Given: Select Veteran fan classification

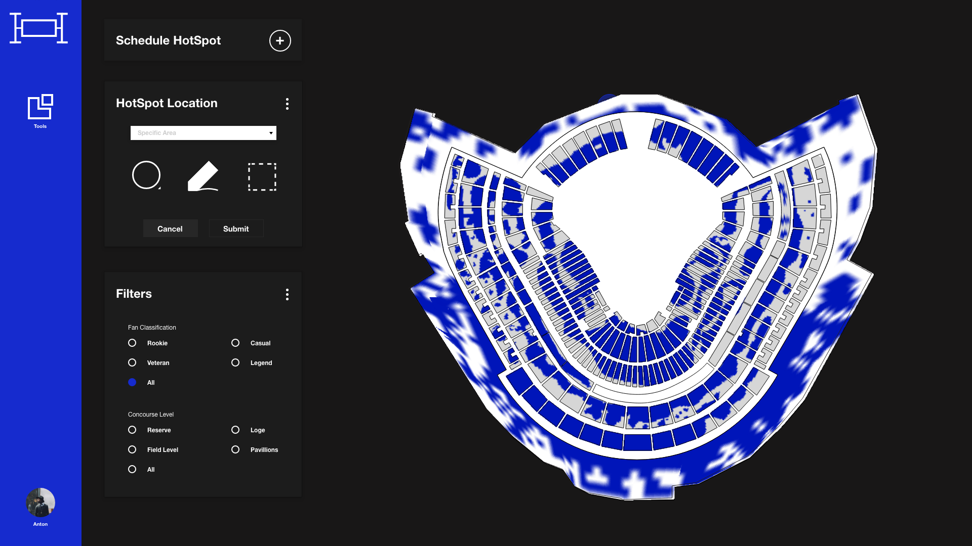Looking at the screenshot, I should point(132,362).
